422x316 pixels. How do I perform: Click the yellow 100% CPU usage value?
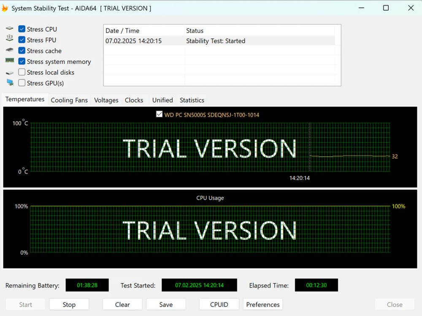pos(399,206)
